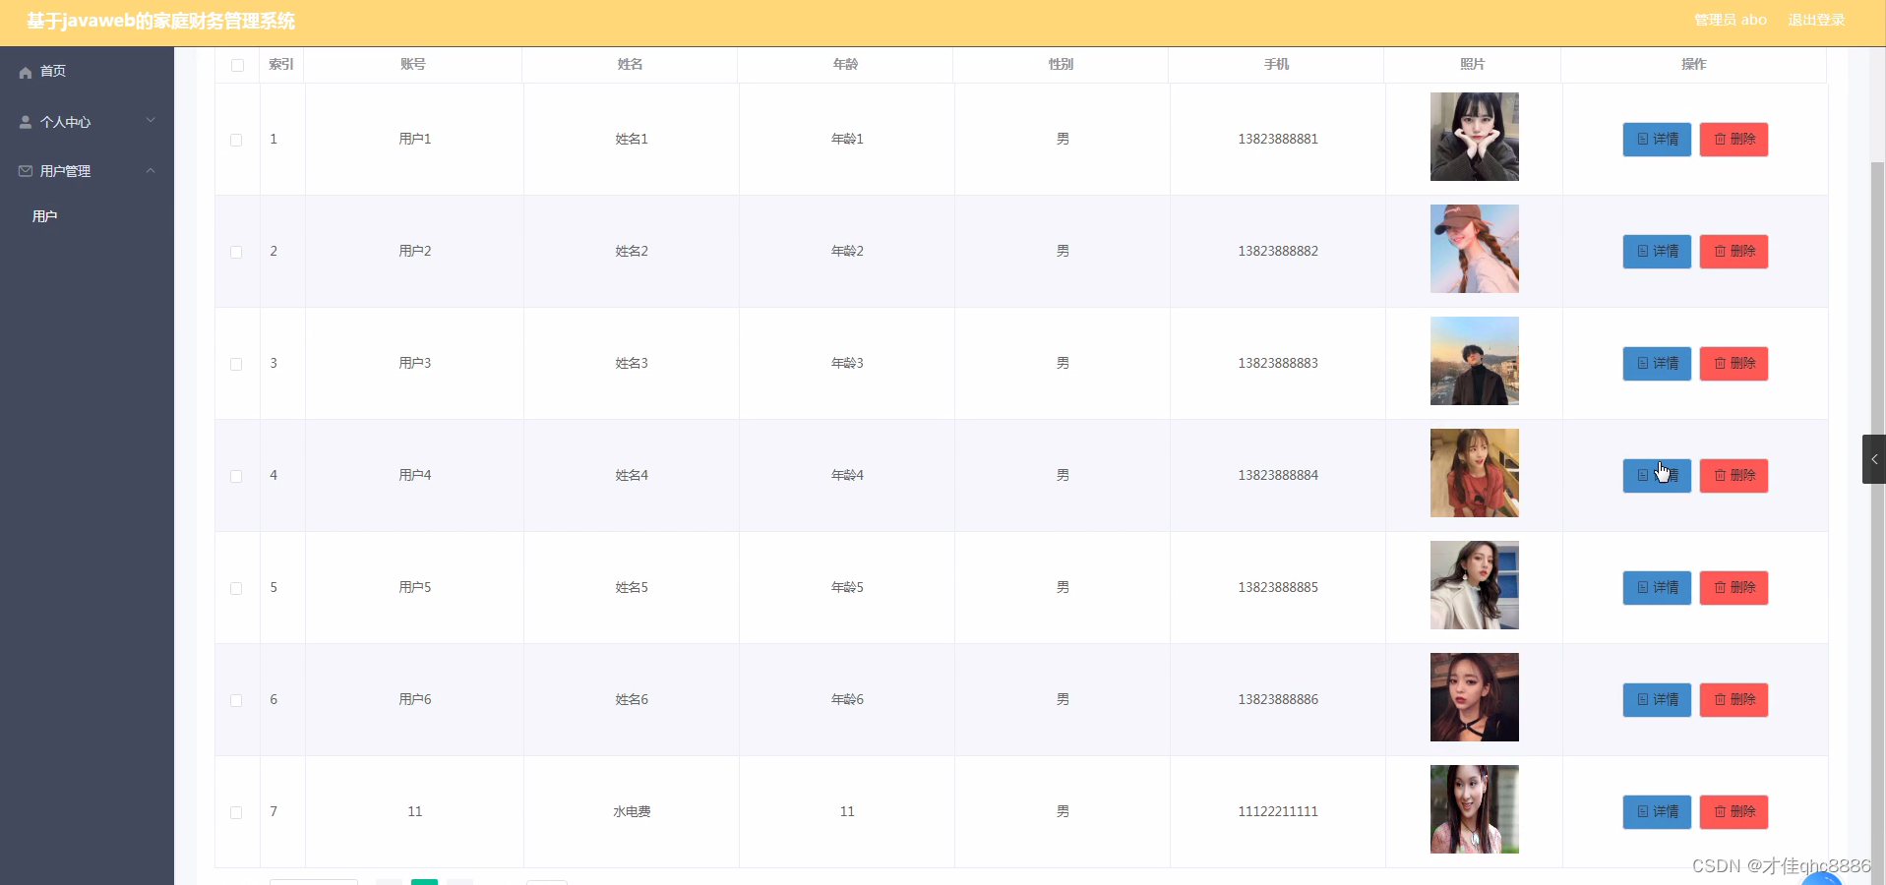Open the photo thumbnail of 用户6
The image size is (1886, 885).
[x=1474, y=697]
